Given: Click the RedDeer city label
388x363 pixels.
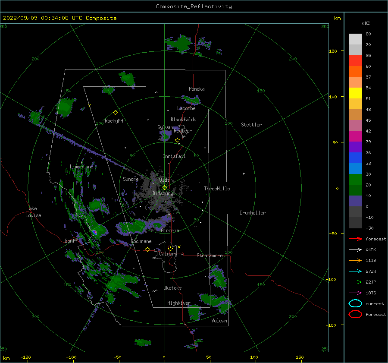Looking at the screenshot, I should [x=183, y=131].
